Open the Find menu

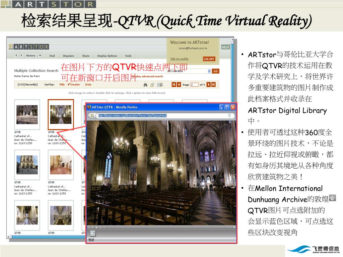pyautogui.click(x=52, y=56)
